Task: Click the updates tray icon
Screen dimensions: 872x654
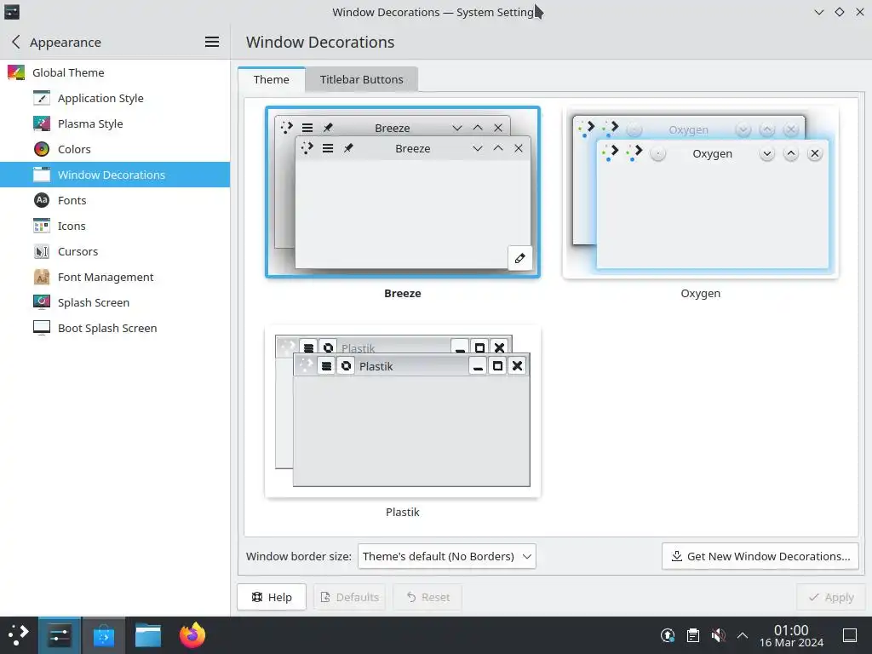Action: click(x=668, y=635)
